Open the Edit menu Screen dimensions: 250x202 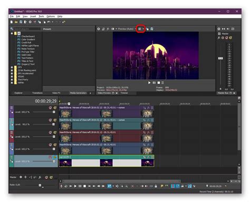(x=18, y=16)
